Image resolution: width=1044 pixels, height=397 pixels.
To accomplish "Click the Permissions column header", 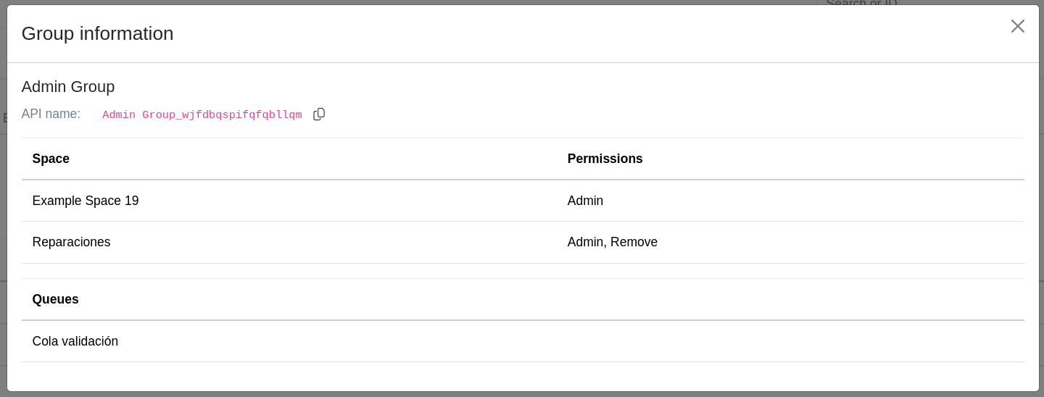I will tap(605, 159).
